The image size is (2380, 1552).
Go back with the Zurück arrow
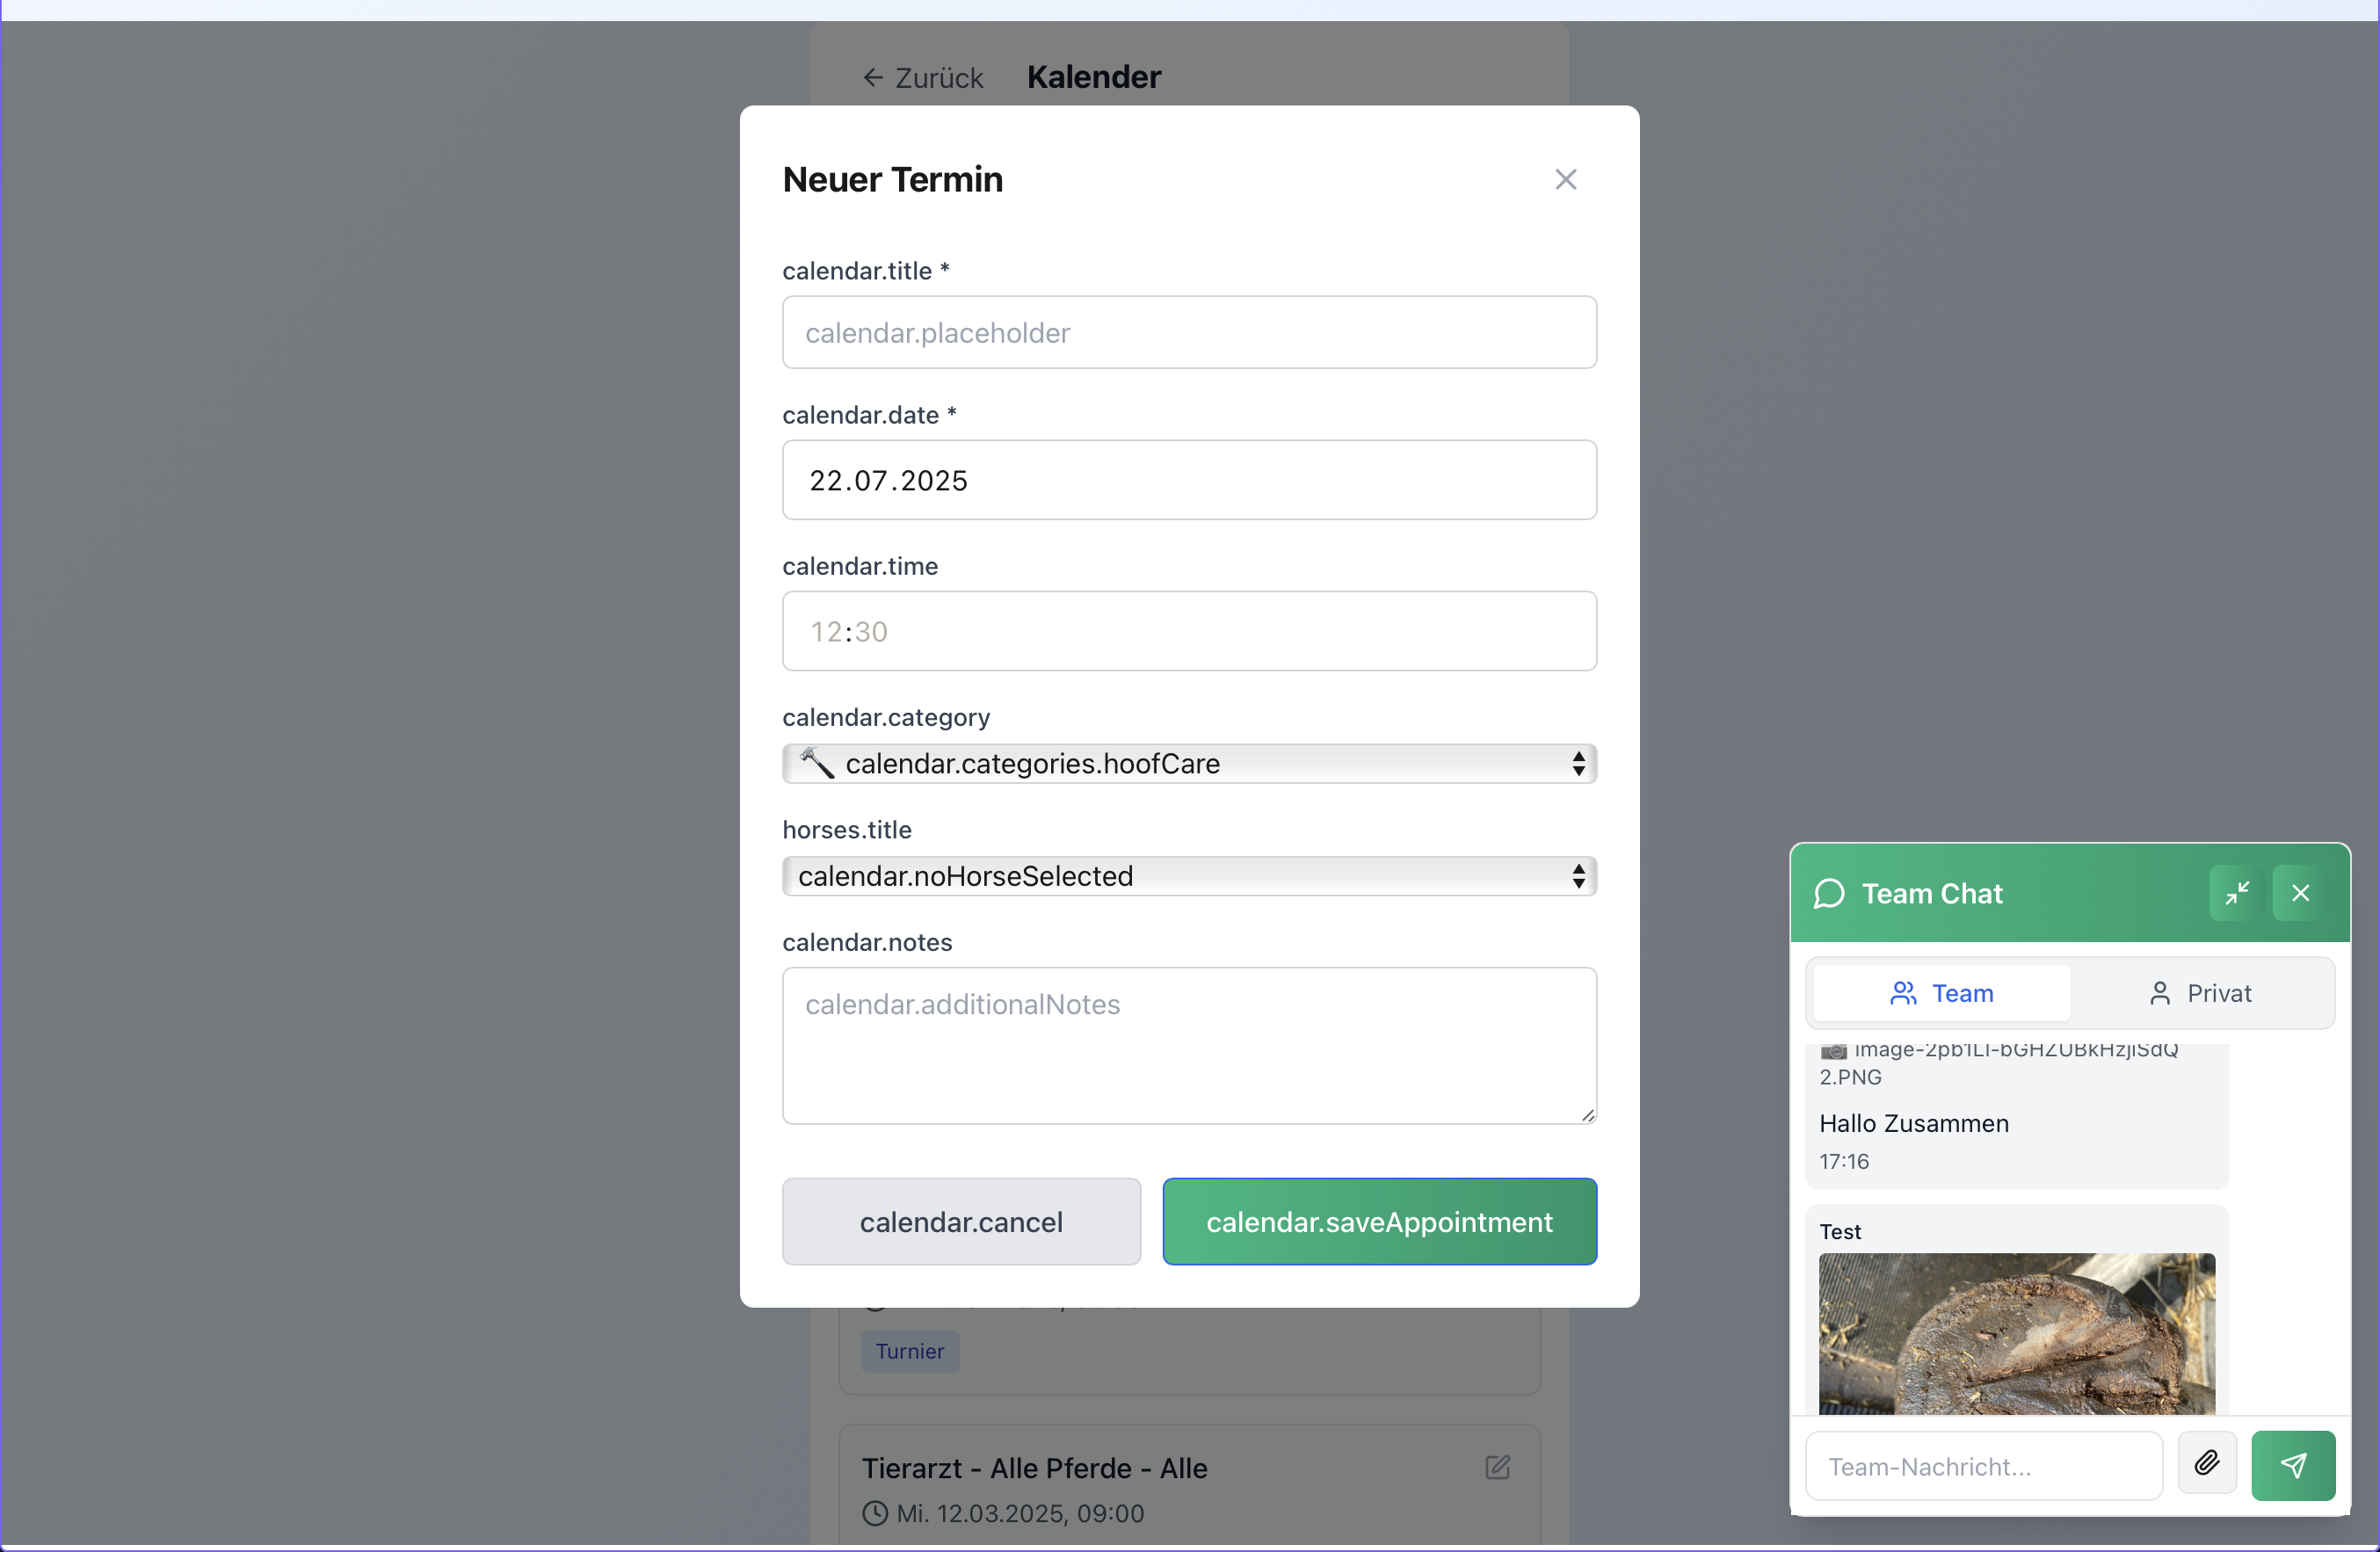922,78
